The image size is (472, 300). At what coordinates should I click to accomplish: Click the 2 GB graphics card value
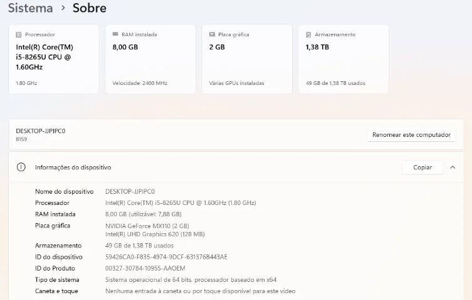click(x=217, y=47)
